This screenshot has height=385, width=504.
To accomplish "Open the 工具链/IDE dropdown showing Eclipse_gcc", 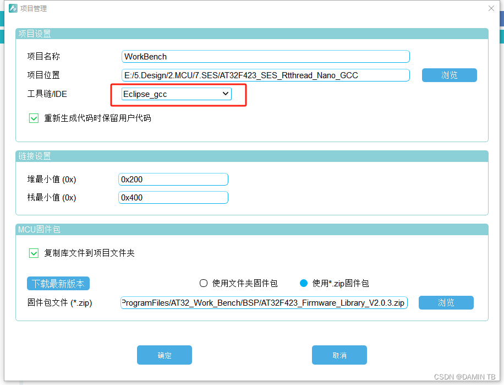I will [177, 94].
